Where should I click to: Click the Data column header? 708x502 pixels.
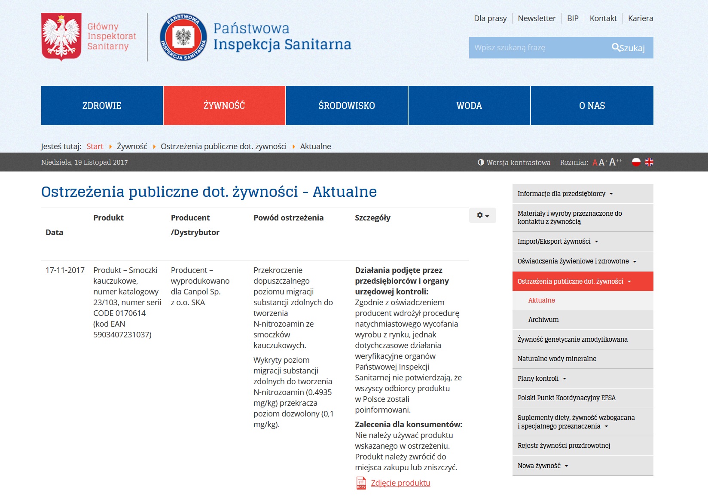[x=54, y=233]
